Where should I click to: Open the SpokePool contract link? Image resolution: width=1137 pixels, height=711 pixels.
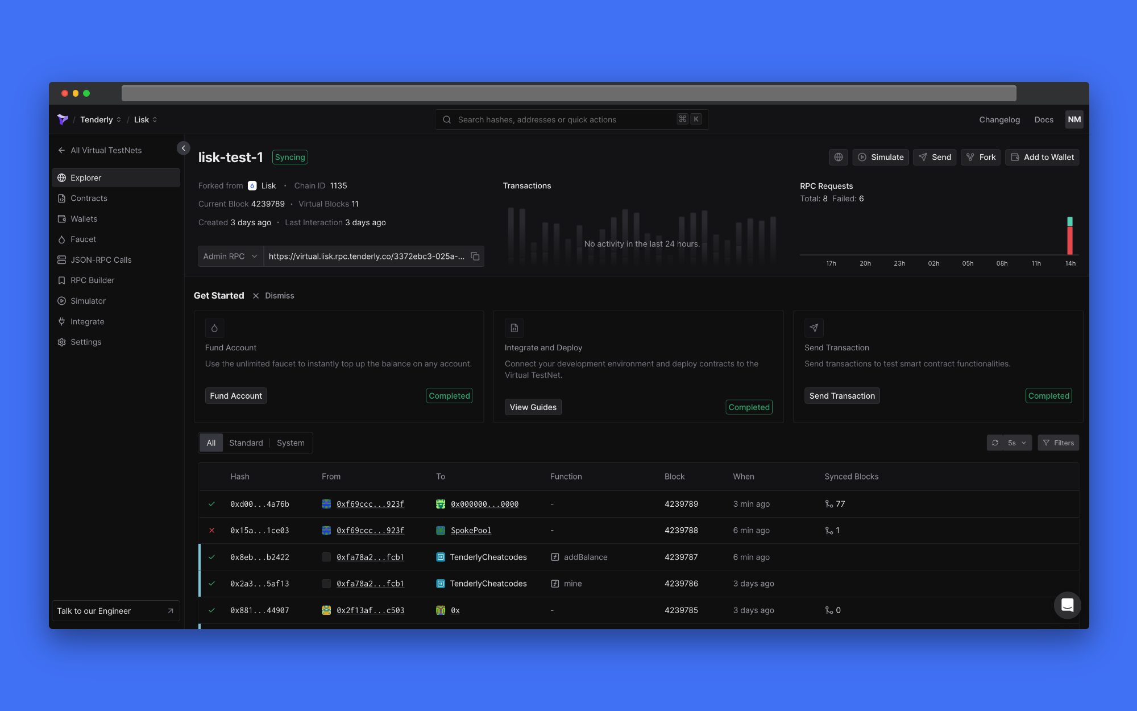(x=470, y=530)
